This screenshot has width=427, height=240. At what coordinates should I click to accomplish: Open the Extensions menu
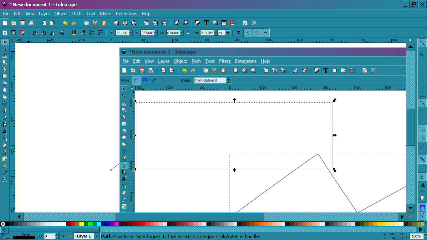click(126, 14)
